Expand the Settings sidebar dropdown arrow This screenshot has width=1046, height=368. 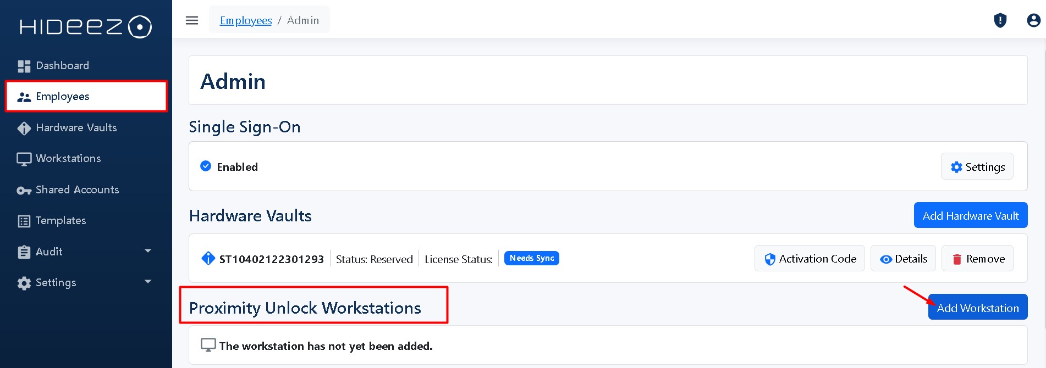[x=147, y=281]
